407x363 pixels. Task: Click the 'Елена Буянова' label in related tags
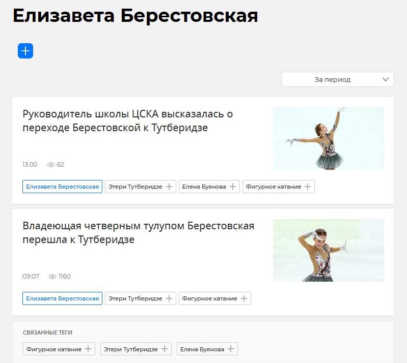(202, 349)
